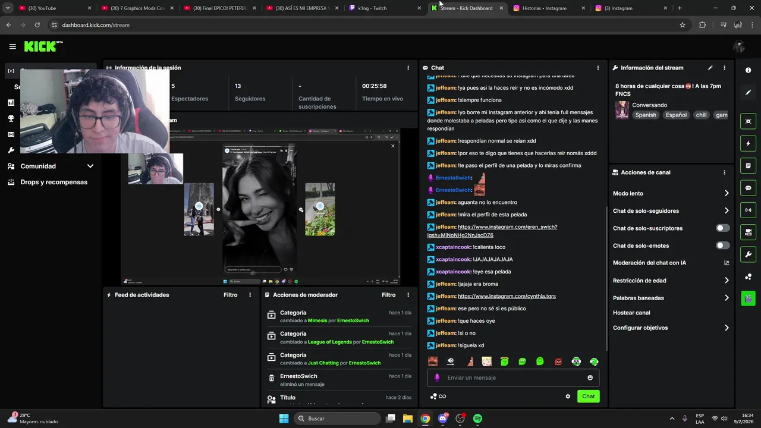The image size is (761, 428).
Task: Click the info icon in right rail
Action: tap(748, 70)
